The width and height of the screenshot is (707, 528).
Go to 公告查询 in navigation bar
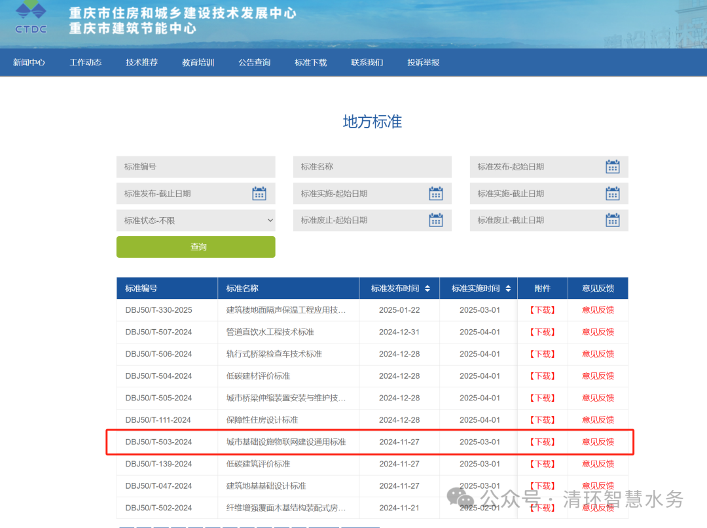coord(254,63)
